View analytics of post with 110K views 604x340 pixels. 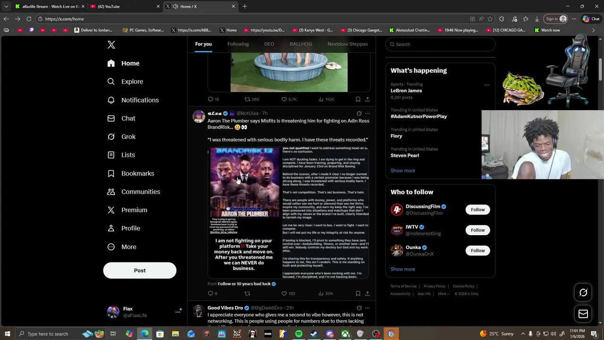point(326,99)
